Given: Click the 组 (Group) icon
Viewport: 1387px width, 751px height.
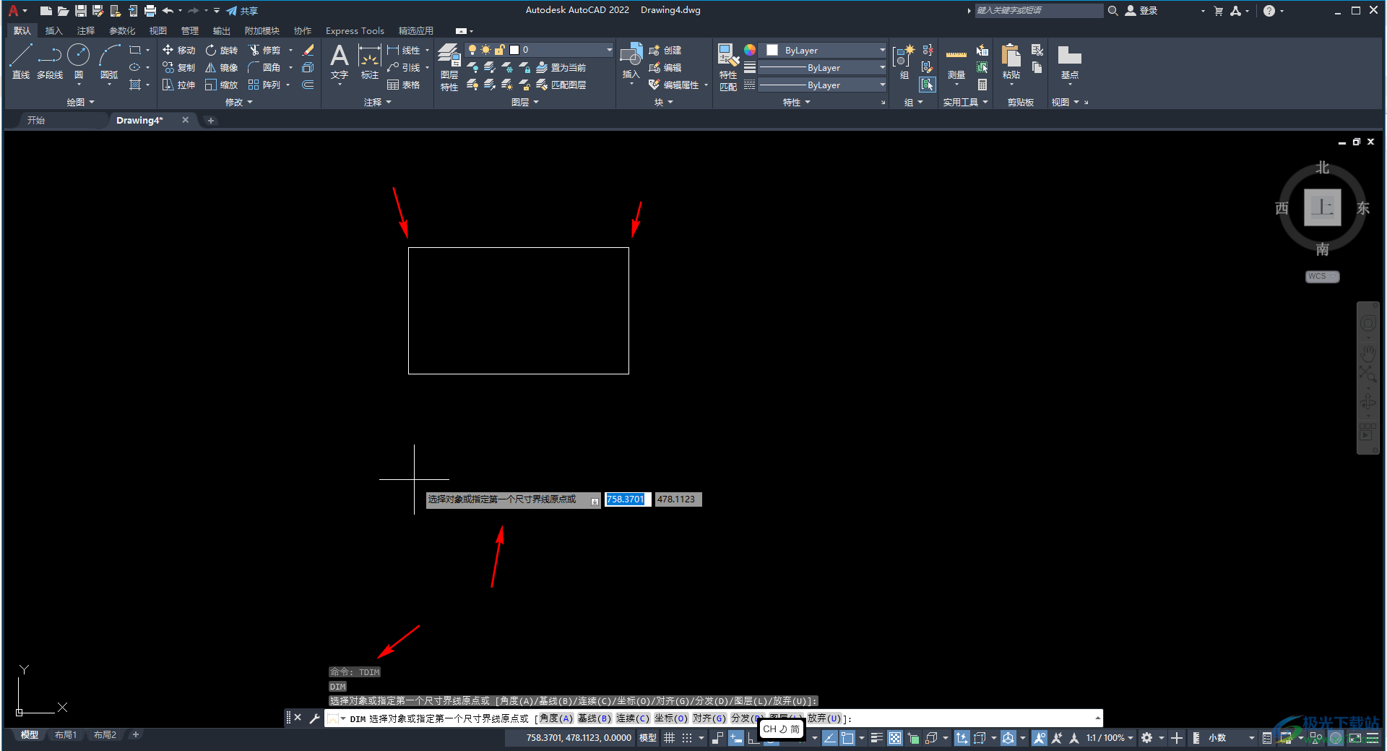Looking at the screenshot, I should point(904,61).
